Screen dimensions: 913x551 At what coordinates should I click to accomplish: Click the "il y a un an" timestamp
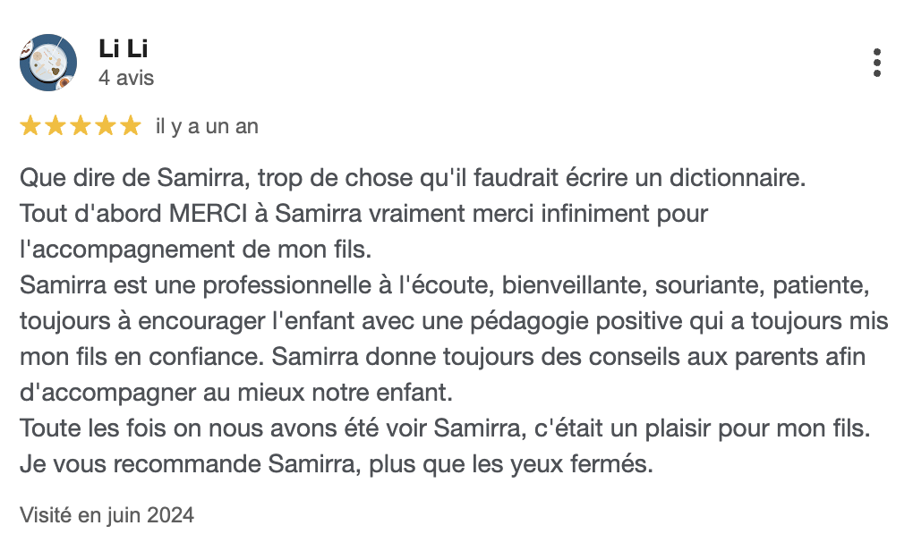(x=207, y=127)
